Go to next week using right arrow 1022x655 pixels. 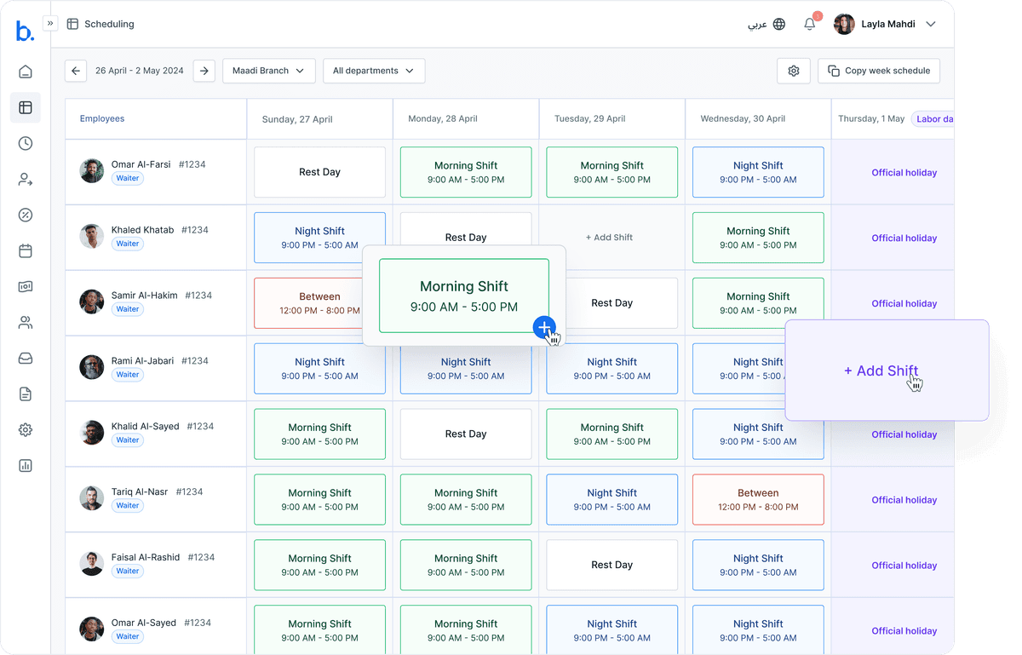point(204,71)
